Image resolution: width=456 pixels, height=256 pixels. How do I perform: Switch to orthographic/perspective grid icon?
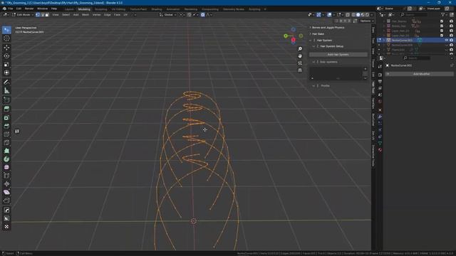300,70
